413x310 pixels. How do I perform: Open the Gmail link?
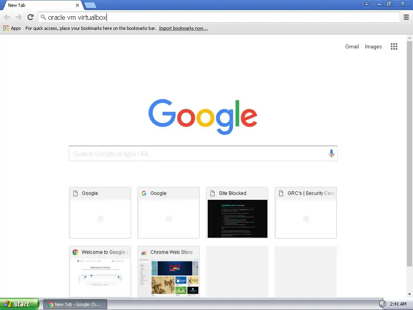click(352, 47)
